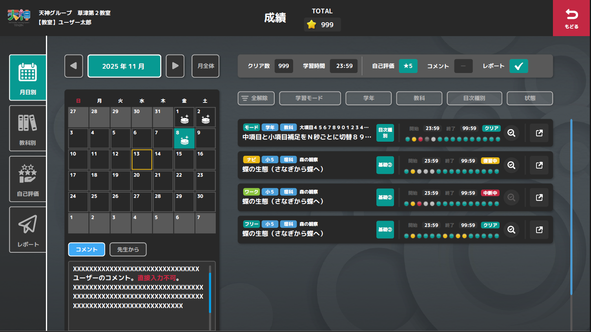Click the もどる back arrow icon
The image size is (591, 332).
571,15
